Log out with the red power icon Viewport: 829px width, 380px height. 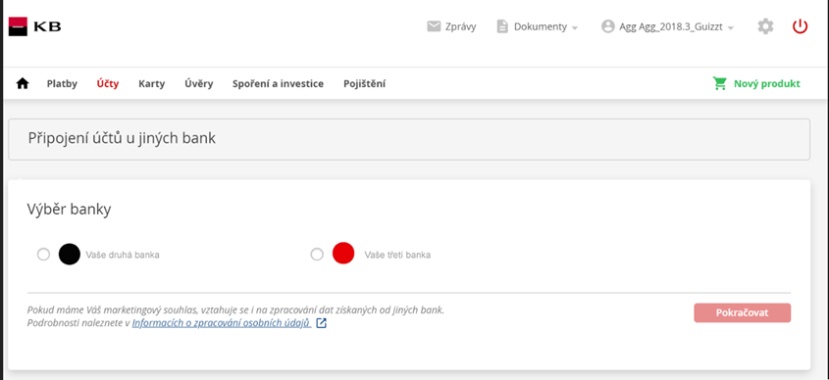point(800,26)
